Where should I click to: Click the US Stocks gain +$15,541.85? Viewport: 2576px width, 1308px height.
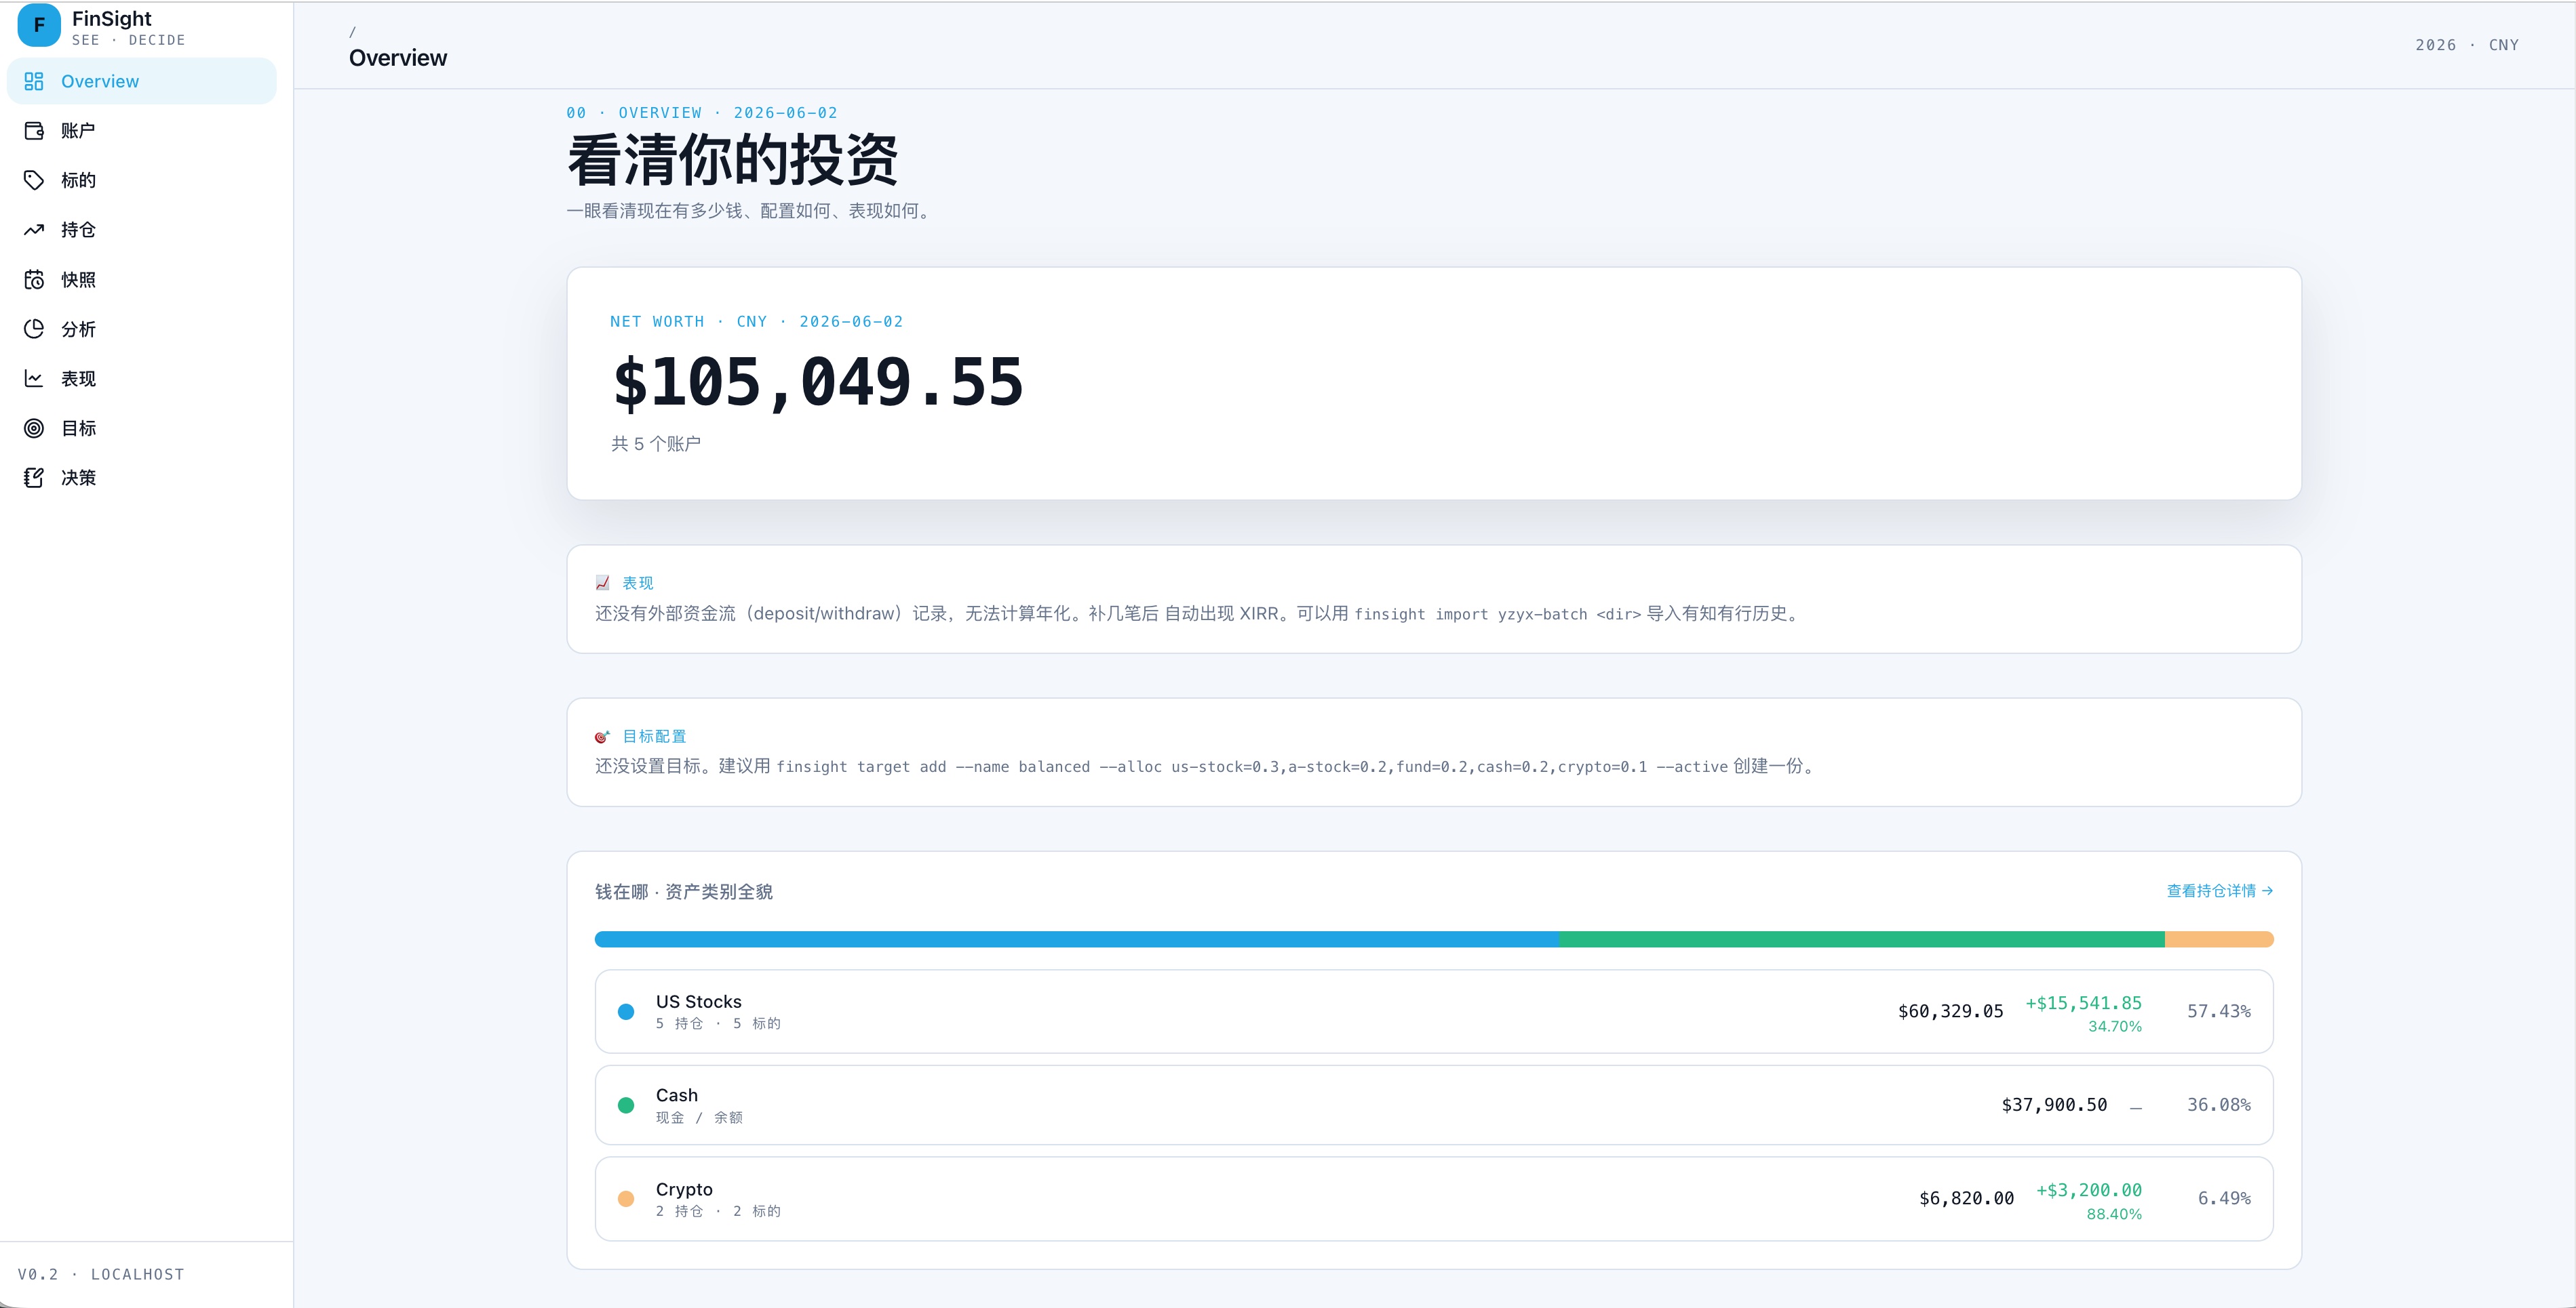pyautogui.click(x=2084, y=1003)
